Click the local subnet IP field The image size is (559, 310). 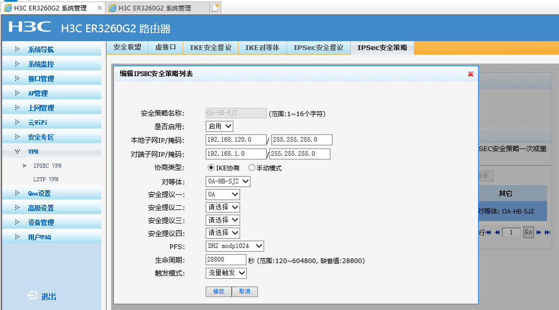[x=236, y=140]
